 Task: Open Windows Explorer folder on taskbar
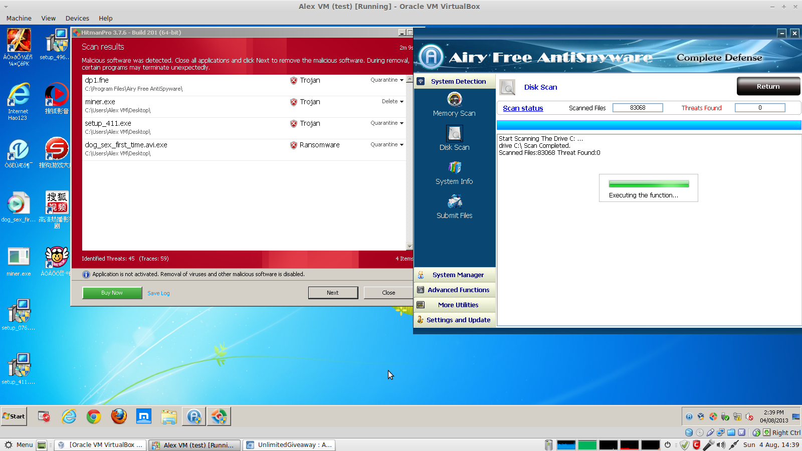tap(169, 416)
